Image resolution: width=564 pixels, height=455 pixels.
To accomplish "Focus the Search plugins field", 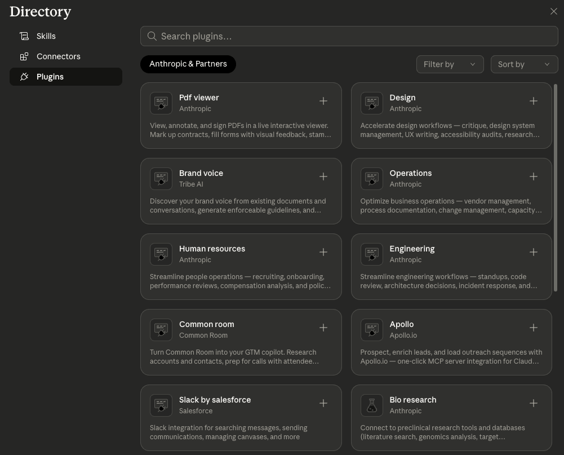I will pos(349,36).
